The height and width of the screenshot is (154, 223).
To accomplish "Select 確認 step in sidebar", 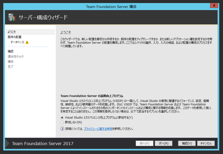I will click(x=10, y=51).
